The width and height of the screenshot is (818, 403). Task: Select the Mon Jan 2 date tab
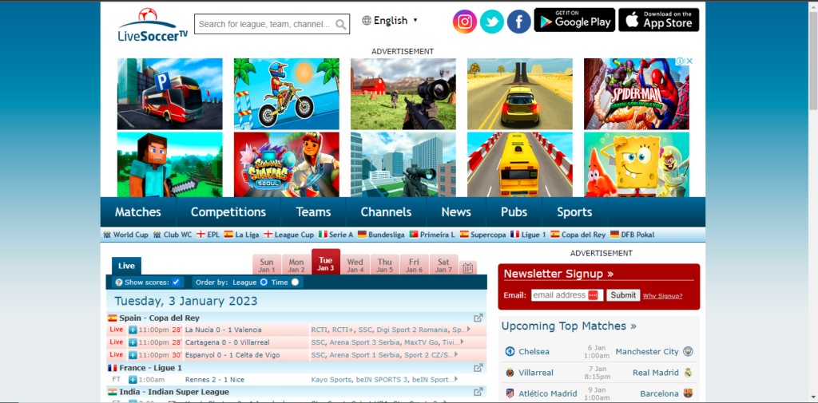[x=296, y=266]
